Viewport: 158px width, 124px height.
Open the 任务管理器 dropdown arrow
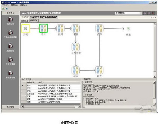click(x=141, y=13)
